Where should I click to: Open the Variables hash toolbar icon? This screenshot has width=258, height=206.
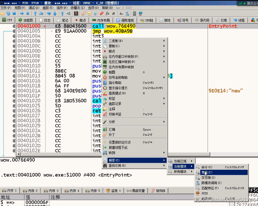[x=114, y=13]
